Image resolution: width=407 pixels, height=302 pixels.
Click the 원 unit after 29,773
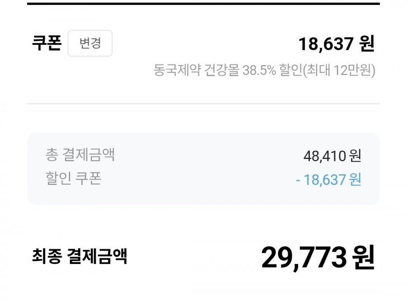[x=363, y=258]
